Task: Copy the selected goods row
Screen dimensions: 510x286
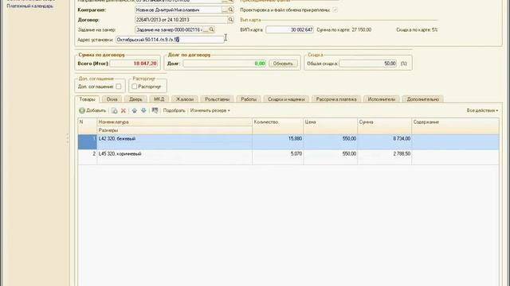Action: 115,110
